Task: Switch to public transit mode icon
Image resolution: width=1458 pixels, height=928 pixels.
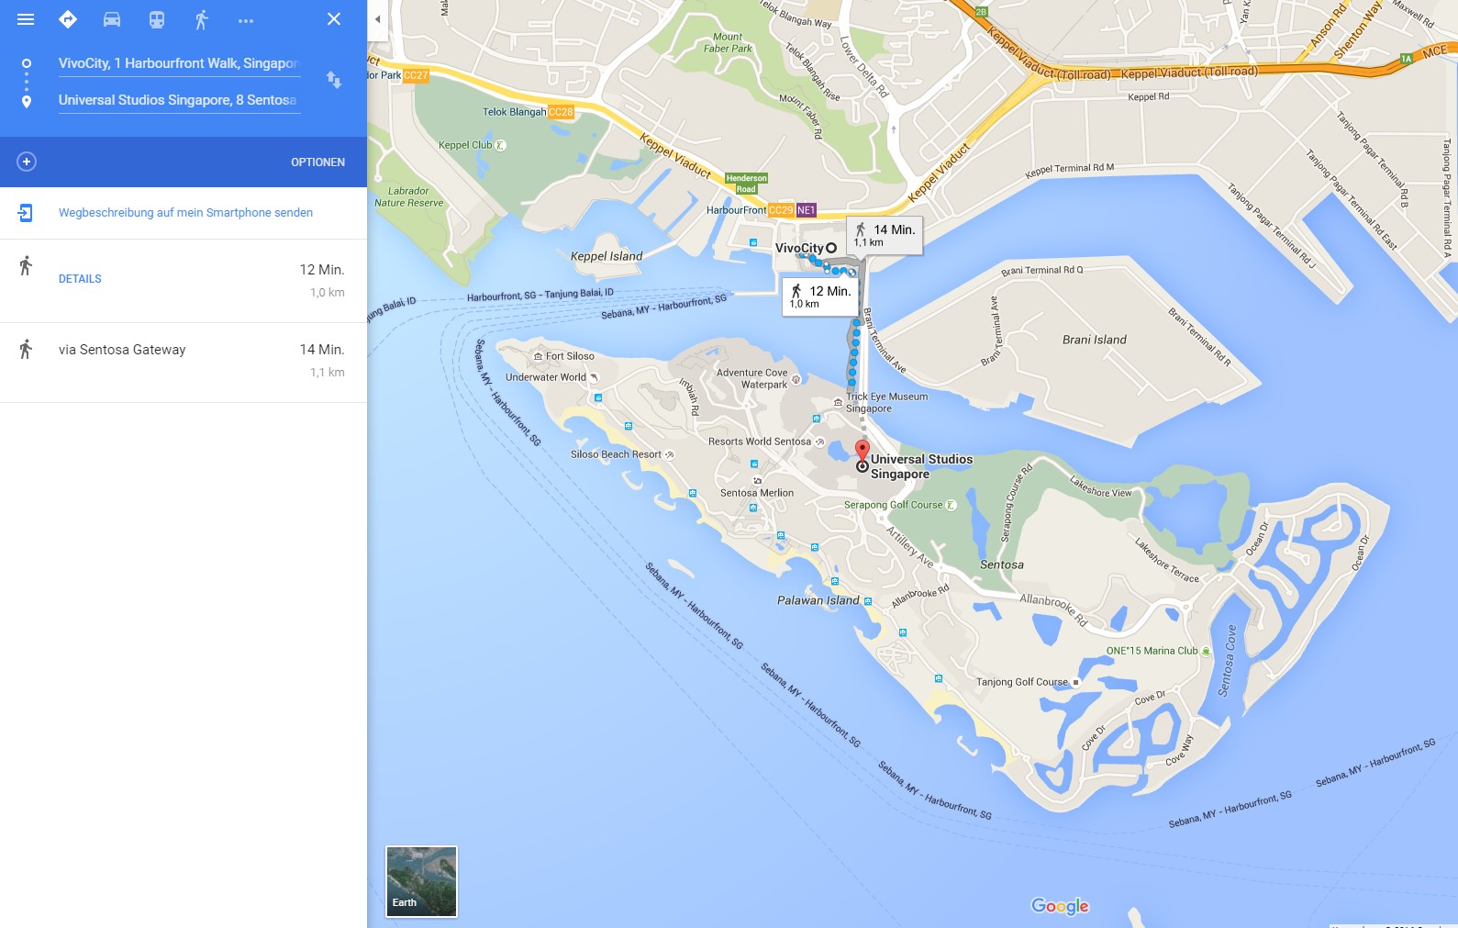Action: (157, 19)
